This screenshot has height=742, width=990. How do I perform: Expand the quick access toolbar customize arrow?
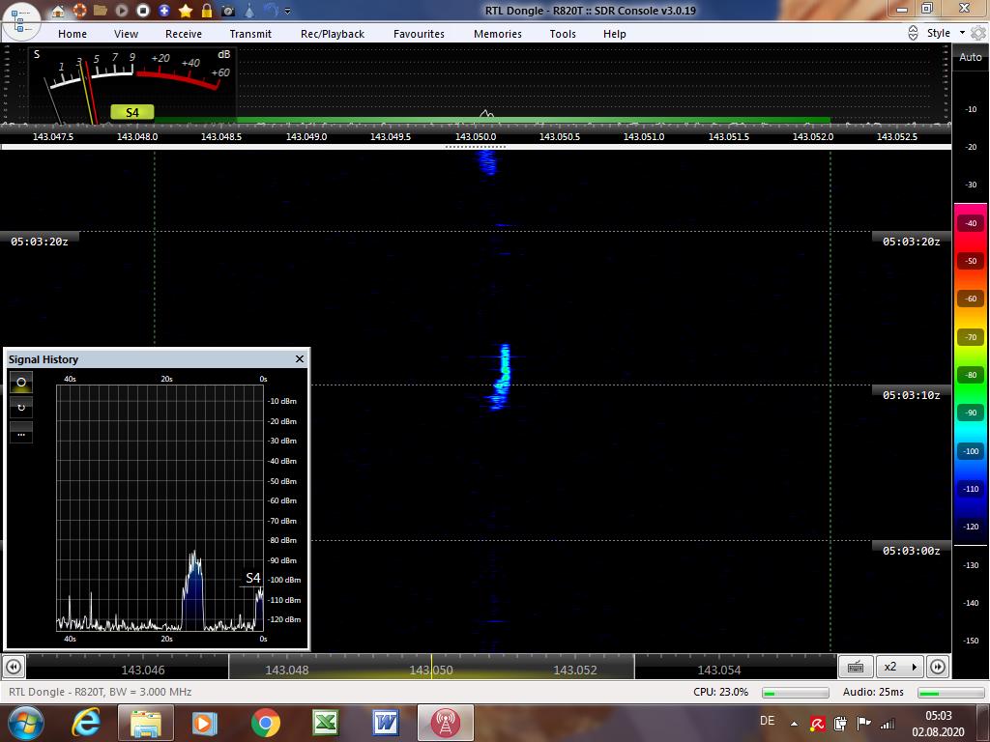288,12
